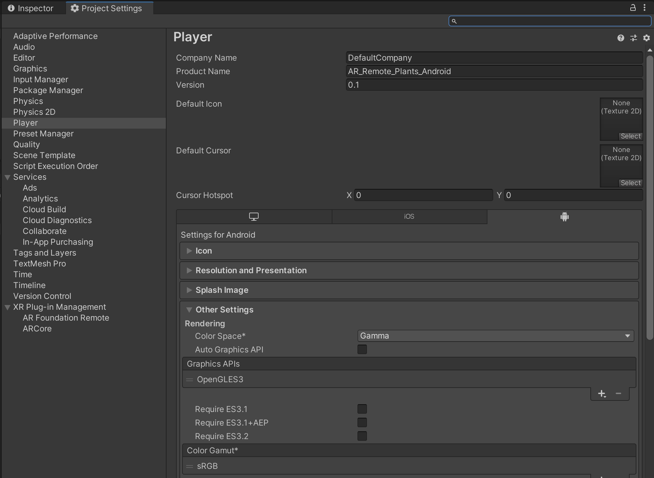This screenshot has height=478, width=654.
Task: Click the Company Name field
Action: coord(494,58)
